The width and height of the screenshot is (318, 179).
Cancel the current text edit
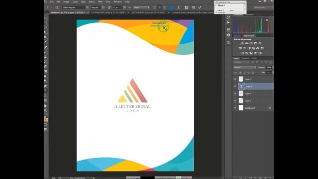click(193, 7)
